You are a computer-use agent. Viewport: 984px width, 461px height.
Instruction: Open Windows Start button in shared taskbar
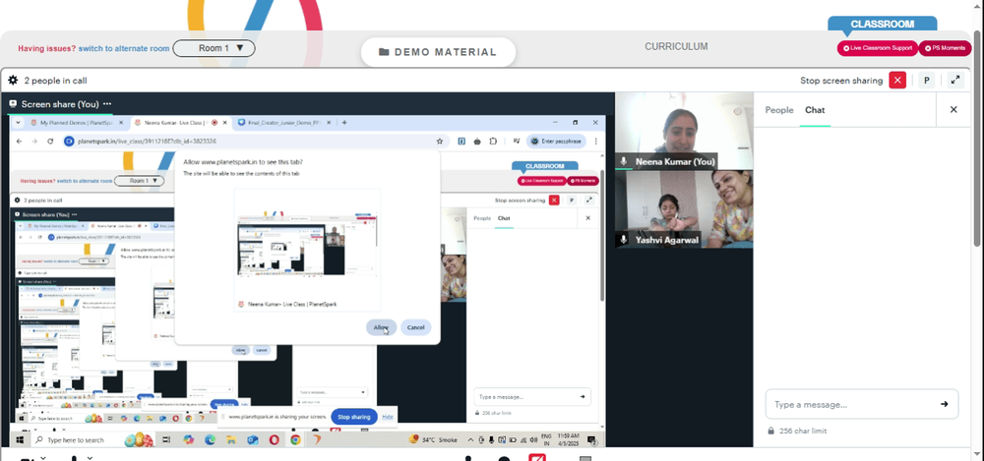[x=22, y=440]
